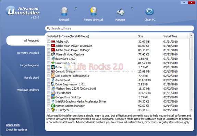
Task: Click the scrollbar down arrow
Action: point(191,110)
